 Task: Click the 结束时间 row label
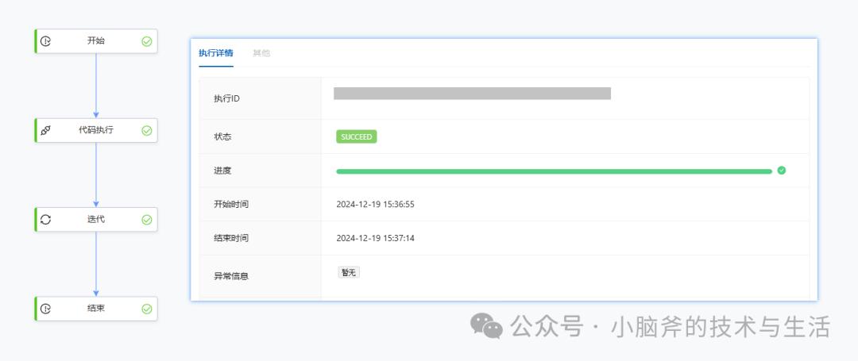(231, 239)
